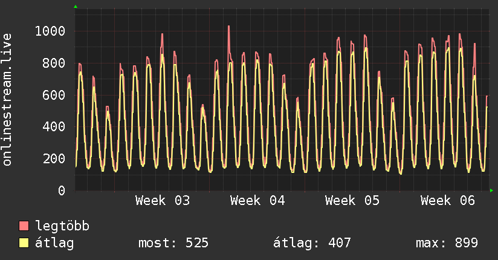The height and width of the screenshot is (260, 498).
Task: Select the Week 06 axis label
Action: point(447,201)
